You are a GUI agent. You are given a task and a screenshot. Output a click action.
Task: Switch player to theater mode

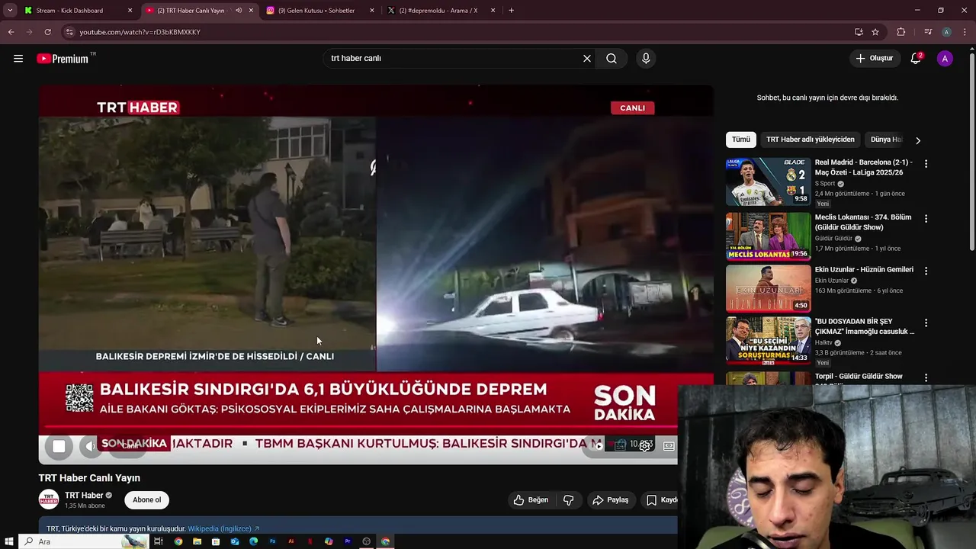point(669,446)
